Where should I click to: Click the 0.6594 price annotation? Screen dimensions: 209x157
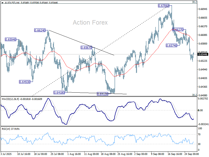[x=10, y=40]
